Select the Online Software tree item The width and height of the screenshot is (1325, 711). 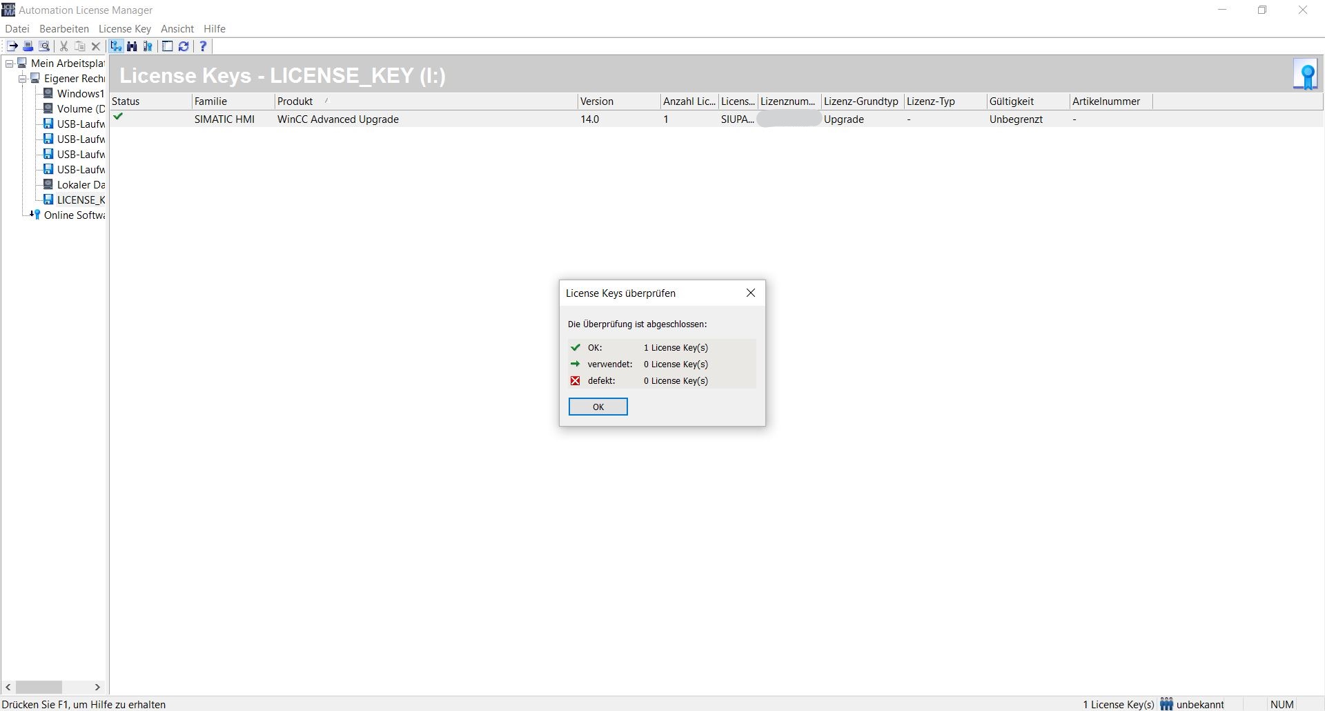point(75,215)
